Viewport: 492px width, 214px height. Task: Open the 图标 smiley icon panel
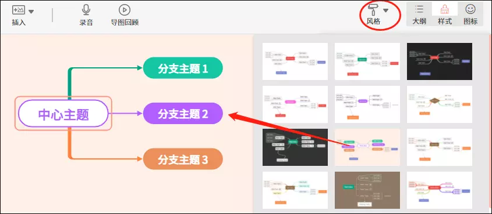click(470, 14)
